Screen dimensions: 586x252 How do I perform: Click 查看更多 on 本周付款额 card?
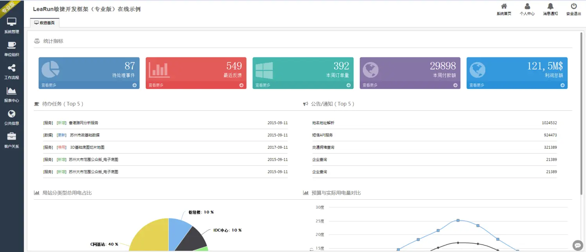coord(370,85)
